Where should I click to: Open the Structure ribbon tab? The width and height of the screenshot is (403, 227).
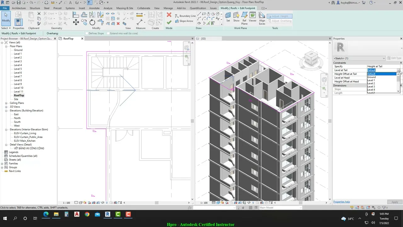click(35, 8)
